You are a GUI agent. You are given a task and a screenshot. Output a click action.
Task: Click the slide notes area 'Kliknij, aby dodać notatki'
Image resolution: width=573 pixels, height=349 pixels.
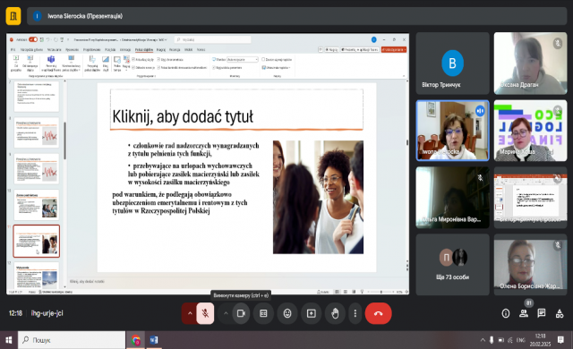(x=87, y=282)
